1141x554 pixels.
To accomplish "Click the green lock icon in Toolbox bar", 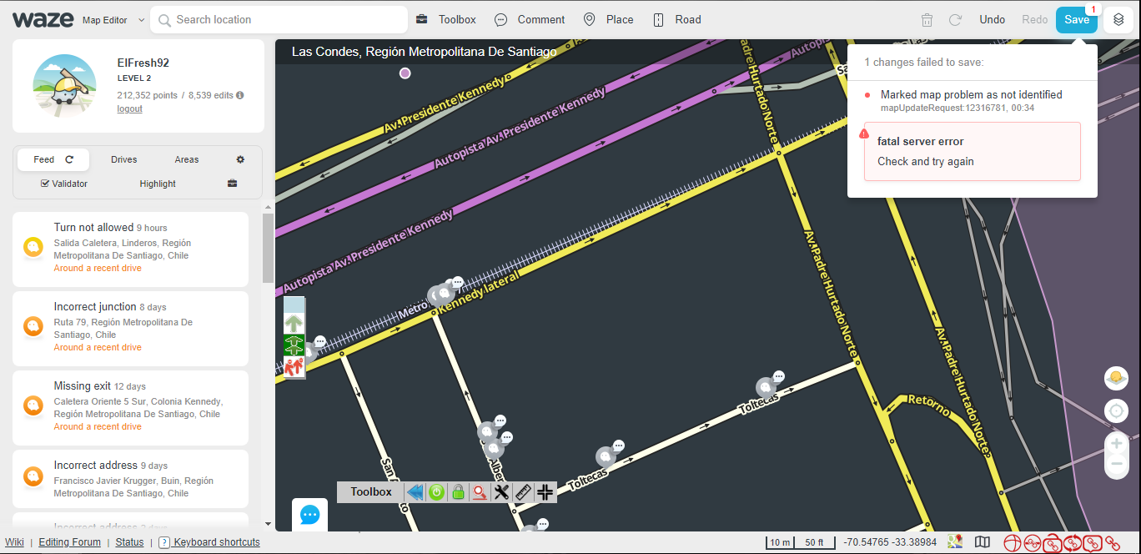I will point(458,492).
